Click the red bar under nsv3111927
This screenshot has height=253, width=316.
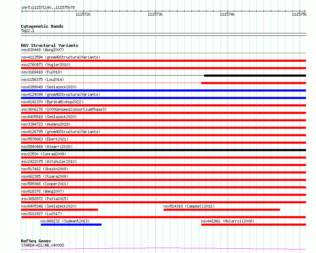coord(163,217)
